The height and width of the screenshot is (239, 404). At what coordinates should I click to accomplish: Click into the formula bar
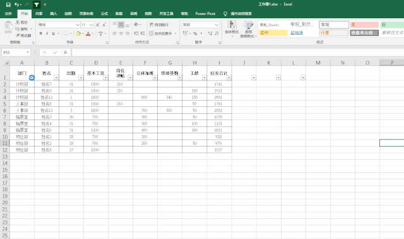(237, 52)
